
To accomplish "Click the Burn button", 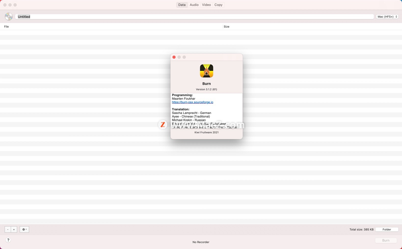I will [386, 240].
